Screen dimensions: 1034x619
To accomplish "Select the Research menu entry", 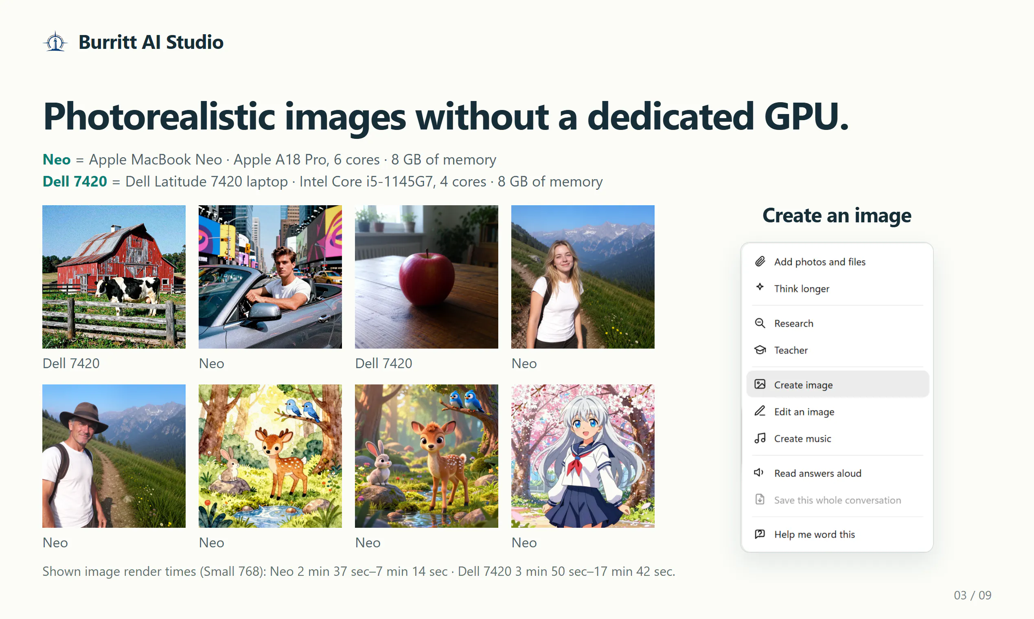I will pos(837,323).
